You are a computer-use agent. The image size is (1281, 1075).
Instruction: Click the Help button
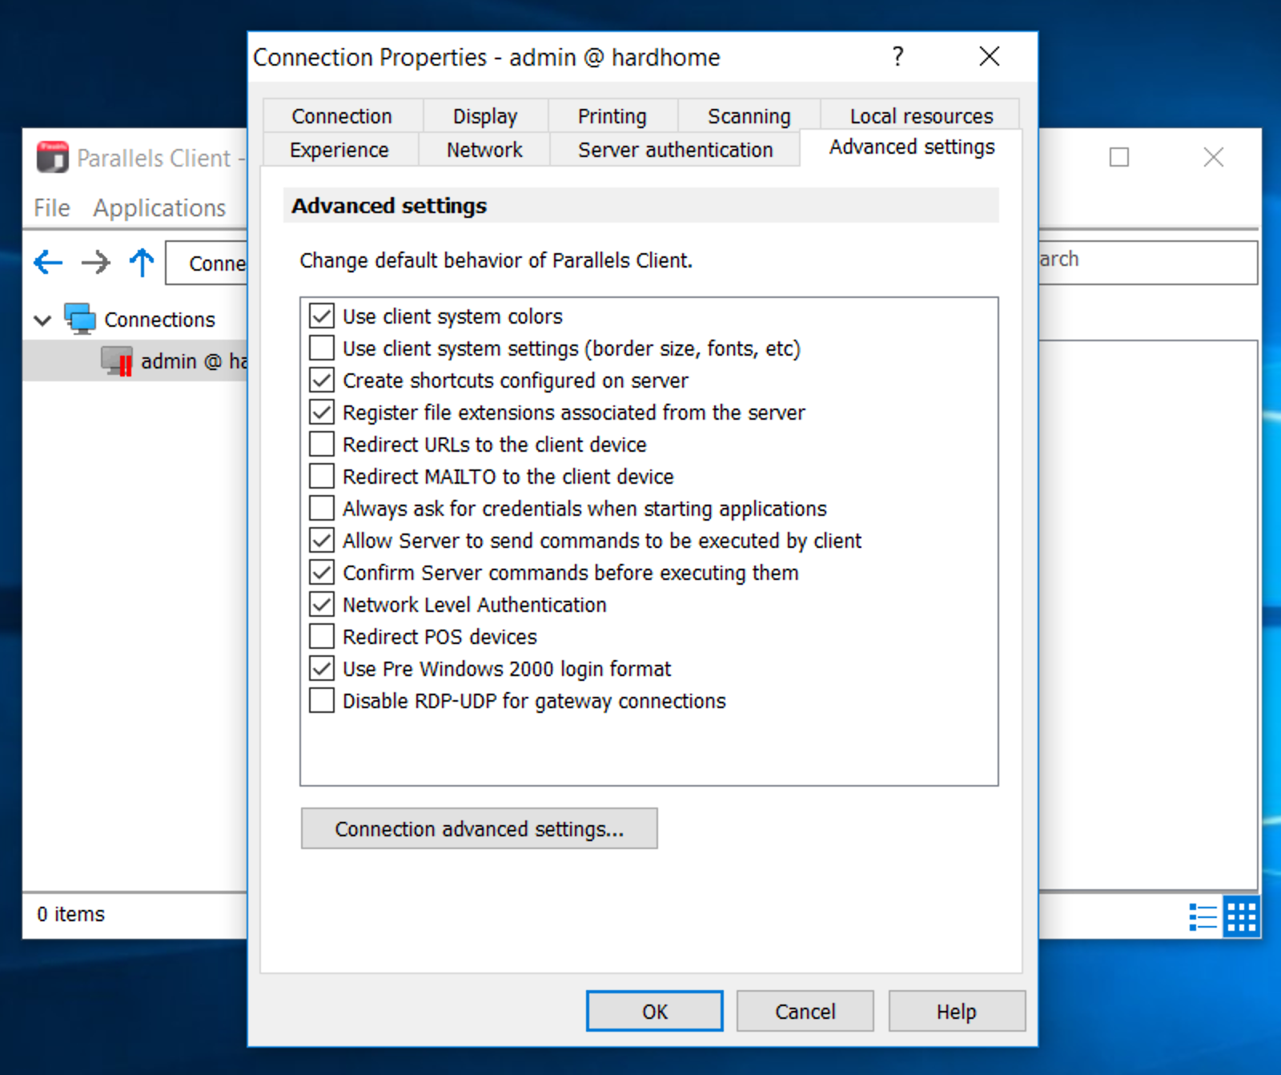coord(957,1012)
